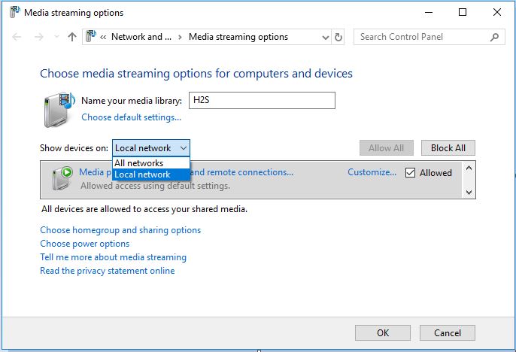Screen dimensions: 516x352
Task: Click the OK button
Action: (383, 332)
